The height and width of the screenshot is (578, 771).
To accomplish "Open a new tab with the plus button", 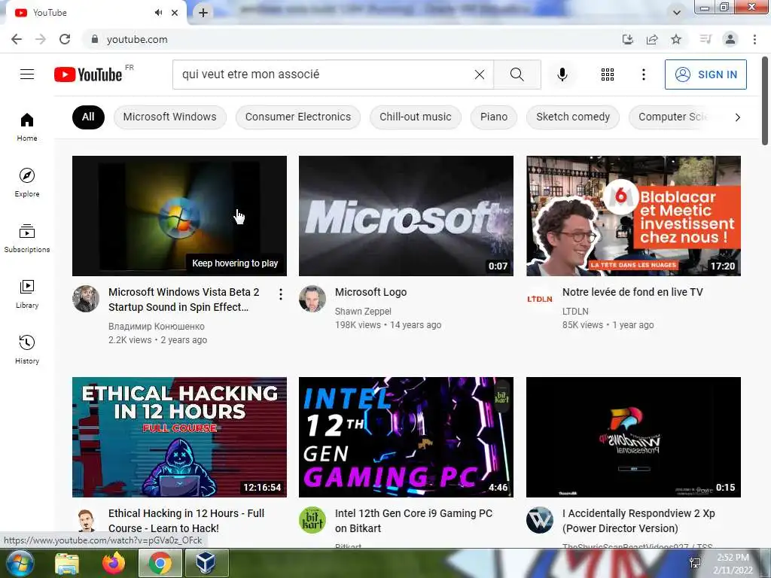I will point(203,13).
